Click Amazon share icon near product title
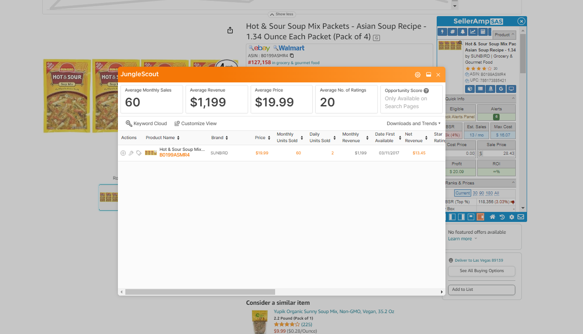583x334 pixels. [230, 30]
